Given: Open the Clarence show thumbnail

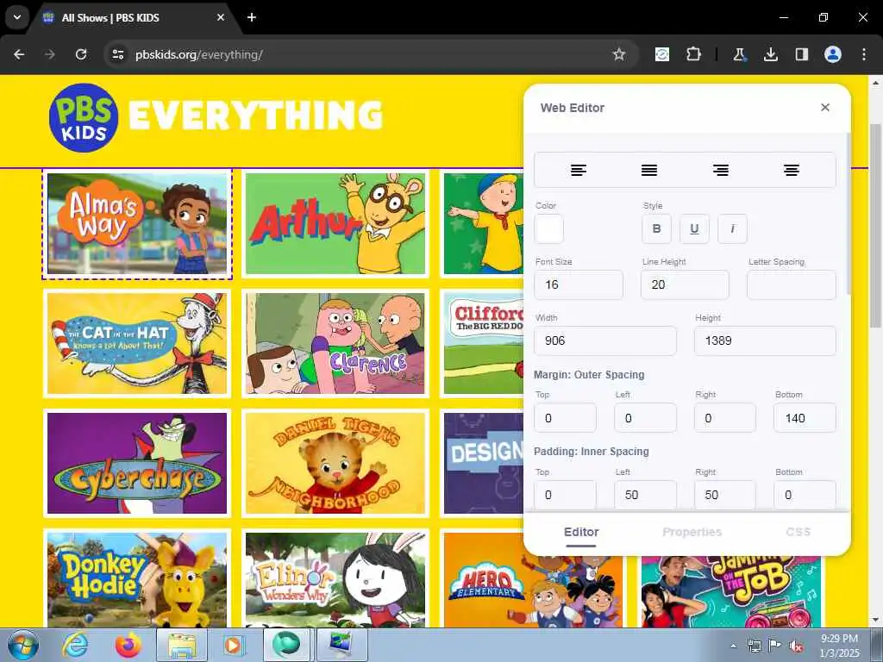Looking at the screenshot, I should (x=335, y=343).
